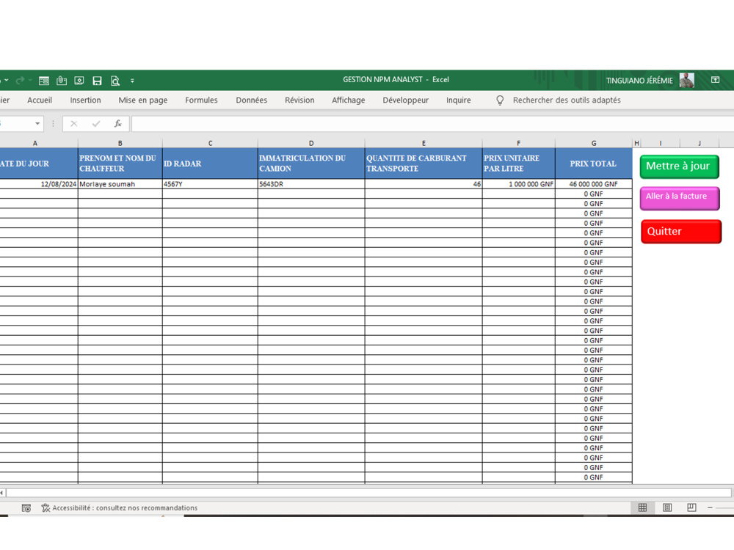Open print preview with the magnifier page icon

tap(115, 81)
